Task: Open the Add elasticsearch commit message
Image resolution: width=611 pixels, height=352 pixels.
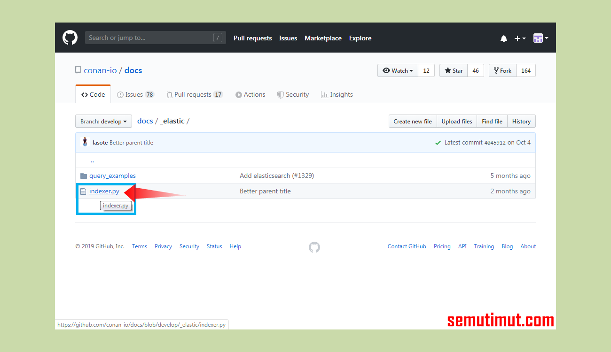Action: [x=265, y=176]
